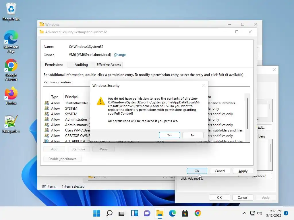Switch to the Auditing tab
Image resolution: width=294 pixels, height=220 pixels.
(81, 65)
